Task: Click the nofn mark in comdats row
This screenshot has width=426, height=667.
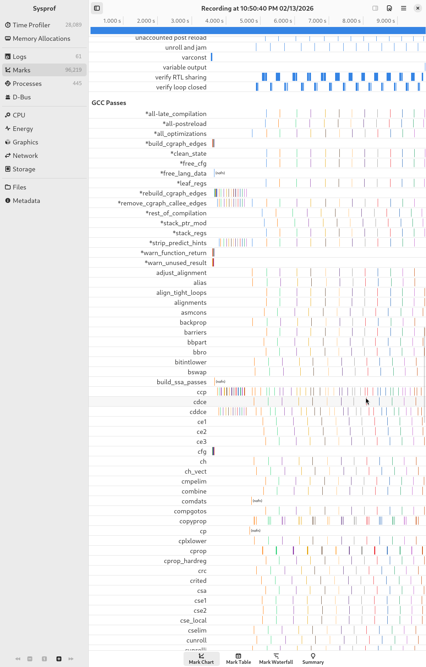Action: pyautogui.click(x=257, y=501)
